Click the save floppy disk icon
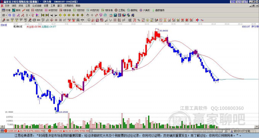The width and height of the screenshot is (259, 138). click(x=124, y=15)
